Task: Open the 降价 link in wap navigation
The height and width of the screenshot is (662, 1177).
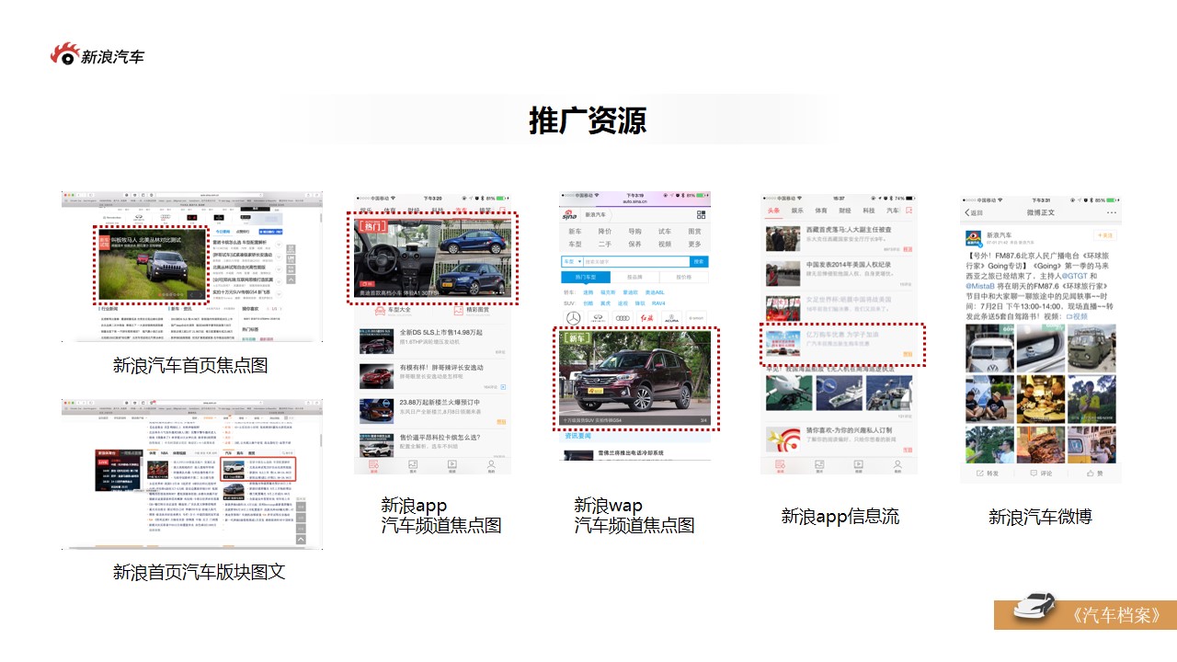Action: [605, 231]
